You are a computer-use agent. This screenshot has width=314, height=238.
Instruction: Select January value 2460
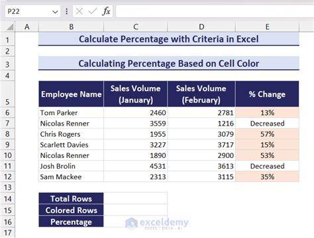click(x=136, y=112)
